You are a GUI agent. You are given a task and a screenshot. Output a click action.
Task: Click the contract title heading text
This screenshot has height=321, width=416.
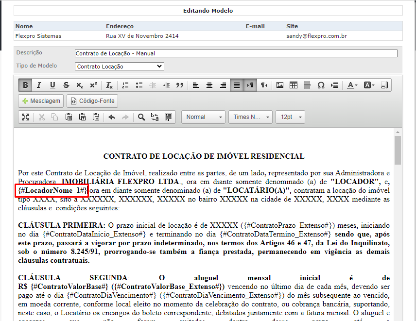[x=204, y=156]
